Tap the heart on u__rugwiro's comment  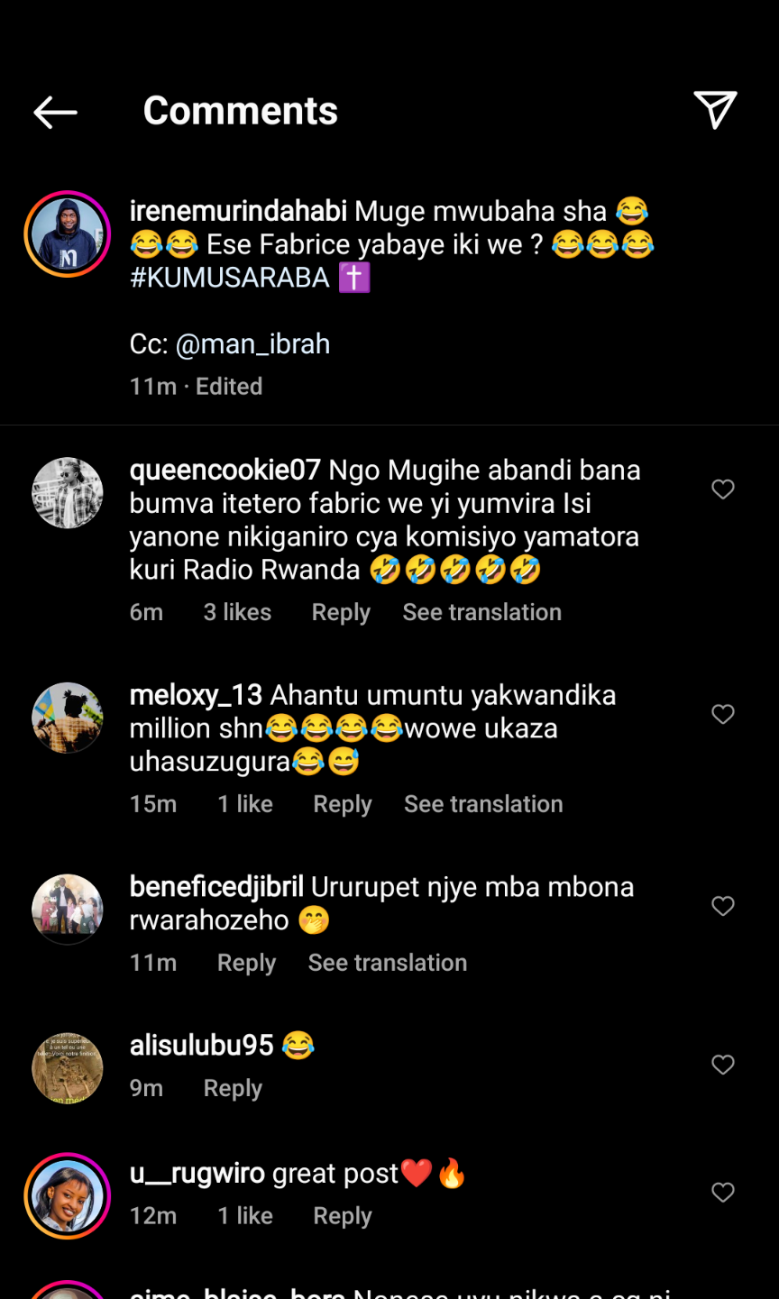723,1193
